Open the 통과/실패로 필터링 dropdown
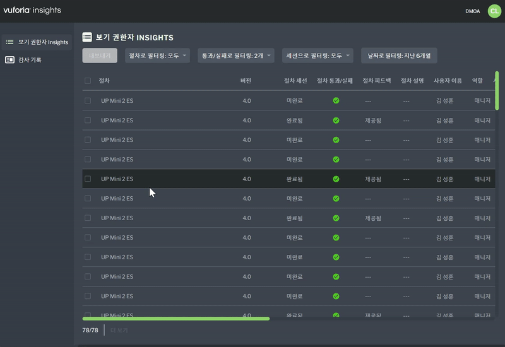 coord(235,56)
